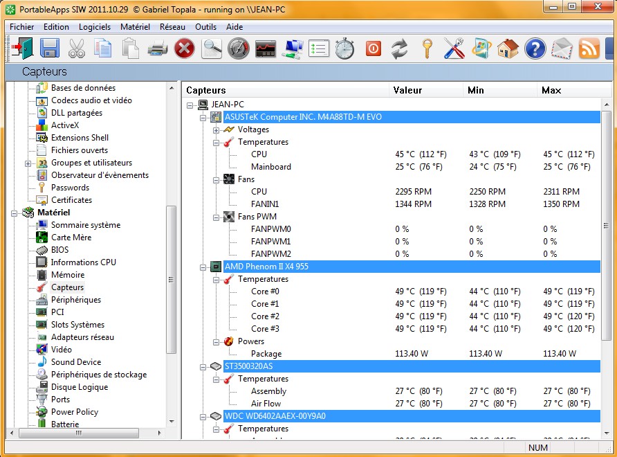The height and width of the screenshot is (457, 617).
Task: Collapse the AMD Phenom II X4 955 node
Action: pos(203,267)
